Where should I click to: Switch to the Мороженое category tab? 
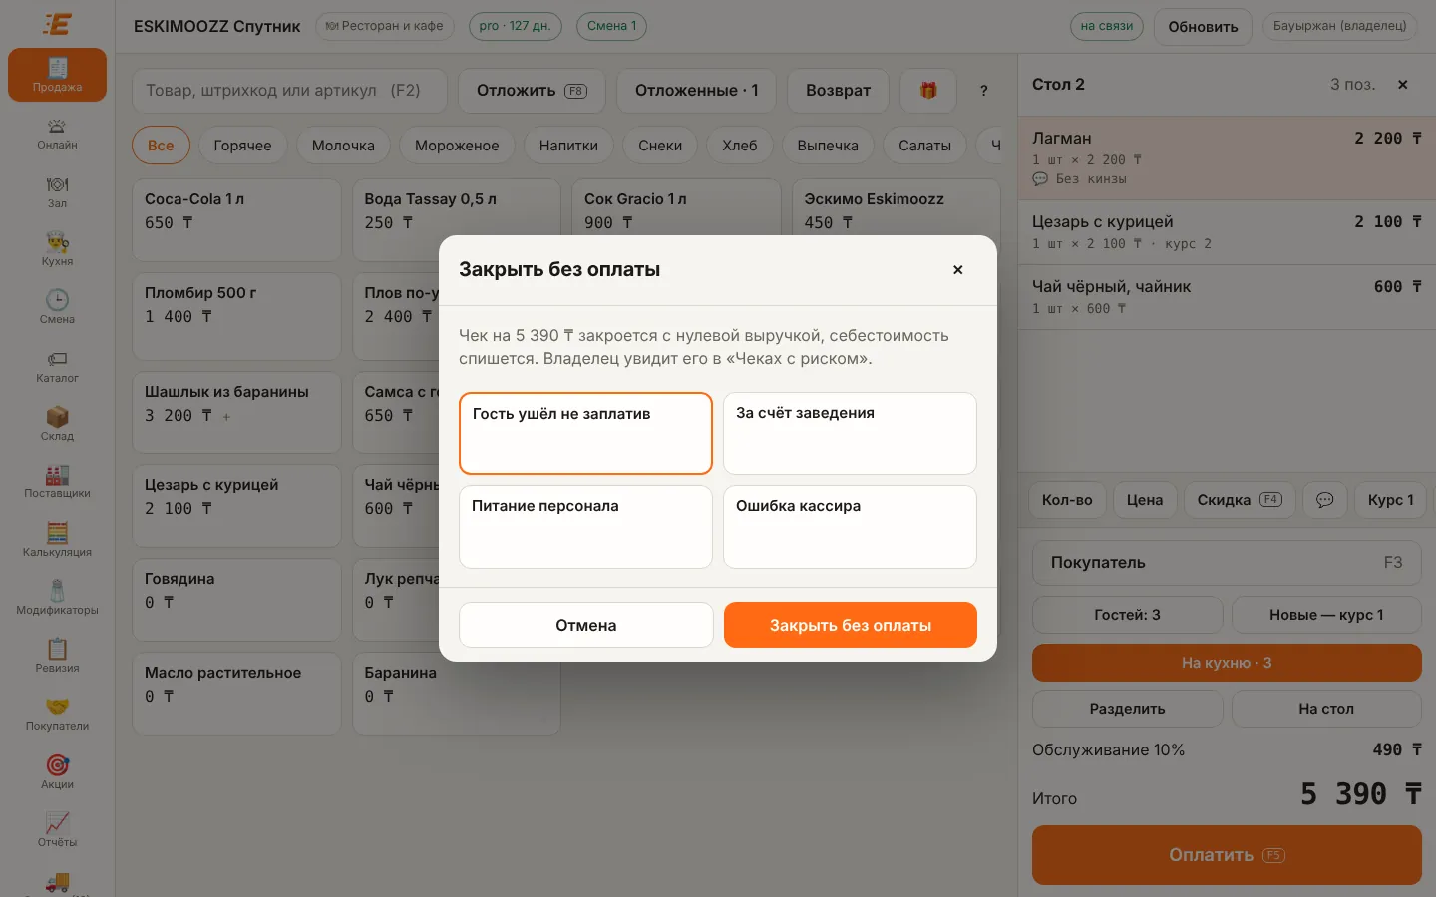457,146
